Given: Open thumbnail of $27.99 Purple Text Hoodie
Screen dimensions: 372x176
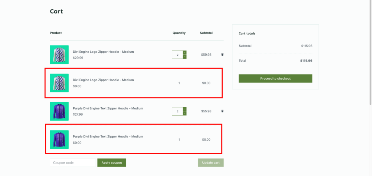Looking at the screenshot, I should coord(59,111).
